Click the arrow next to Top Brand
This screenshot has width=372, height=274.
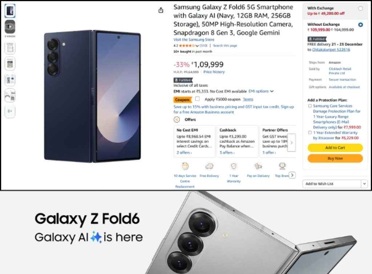tap(292, 175)
